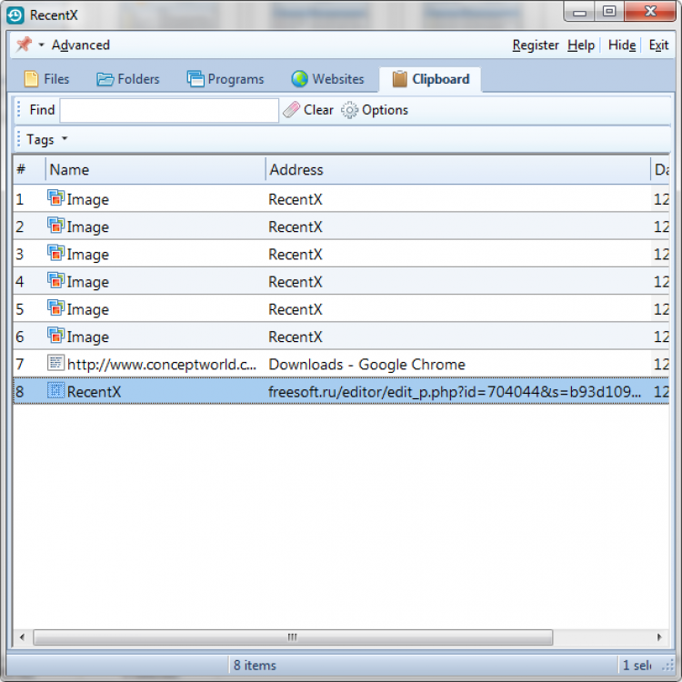Click image icon in row 1
Screen dimensions: 682x682
click(55, 198)
